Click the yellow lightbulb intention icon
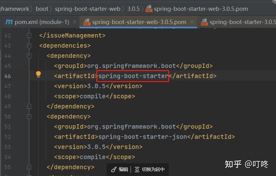 point(38,74)
